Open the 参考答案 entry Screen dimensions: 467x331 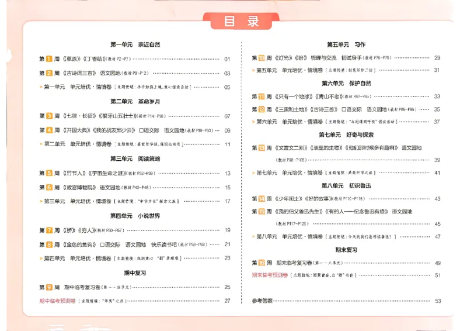tap(346, 301)
